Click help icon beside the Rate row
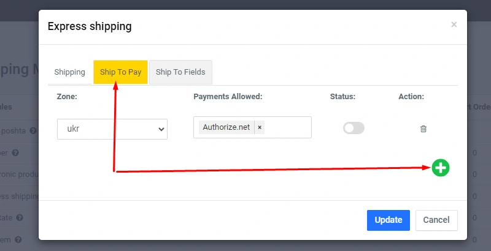 [x=20, y=217]
